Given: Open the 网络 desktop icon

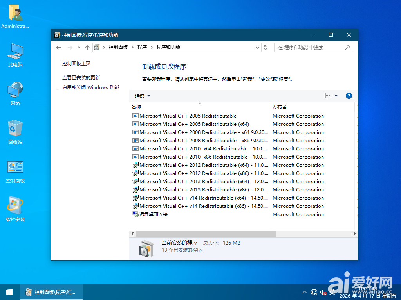Looking at the screenshot, I should 15,94.
